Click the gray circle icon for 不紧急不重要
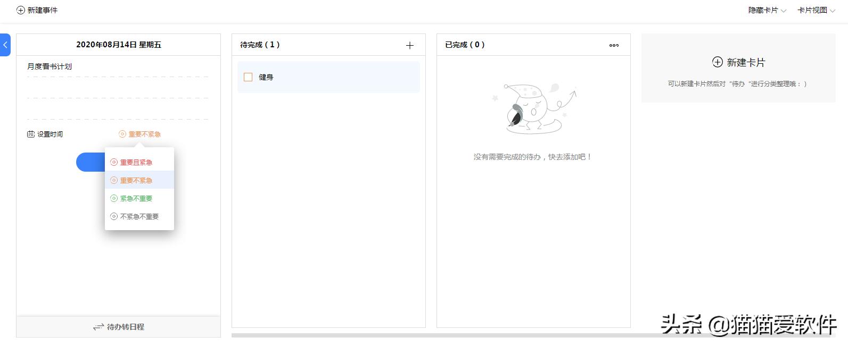848x346 pixels. pyautogui.click(x=114, y=216)
